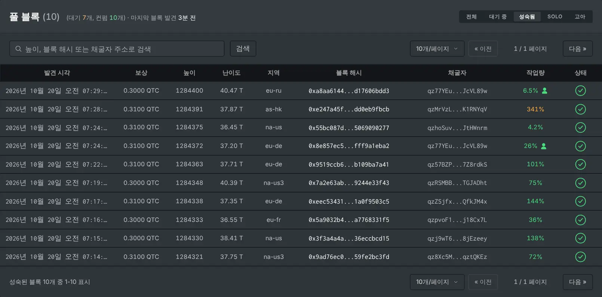Show SOLO blocks tab

[x=555, y=17]
